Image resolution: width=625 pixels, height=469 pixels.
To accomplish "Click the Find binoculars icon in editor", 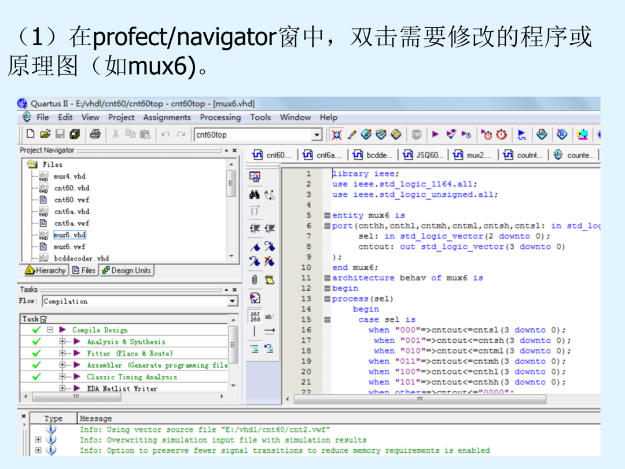I will click(x=254, y=195).
